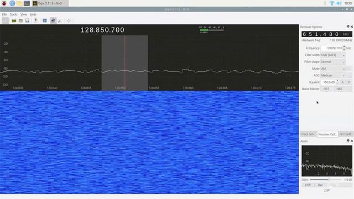Click digit 8 in receiver offset display
This screenshot has width=354, height=199.
331,34
